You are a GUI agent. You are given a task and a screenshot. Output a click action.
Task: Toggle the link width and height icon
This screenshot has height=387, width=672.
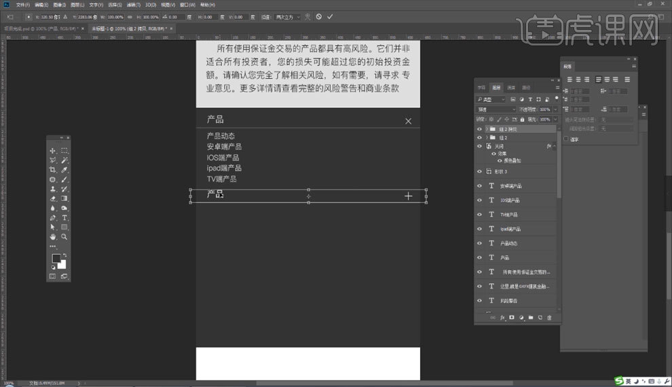click(x=130, y=17)
